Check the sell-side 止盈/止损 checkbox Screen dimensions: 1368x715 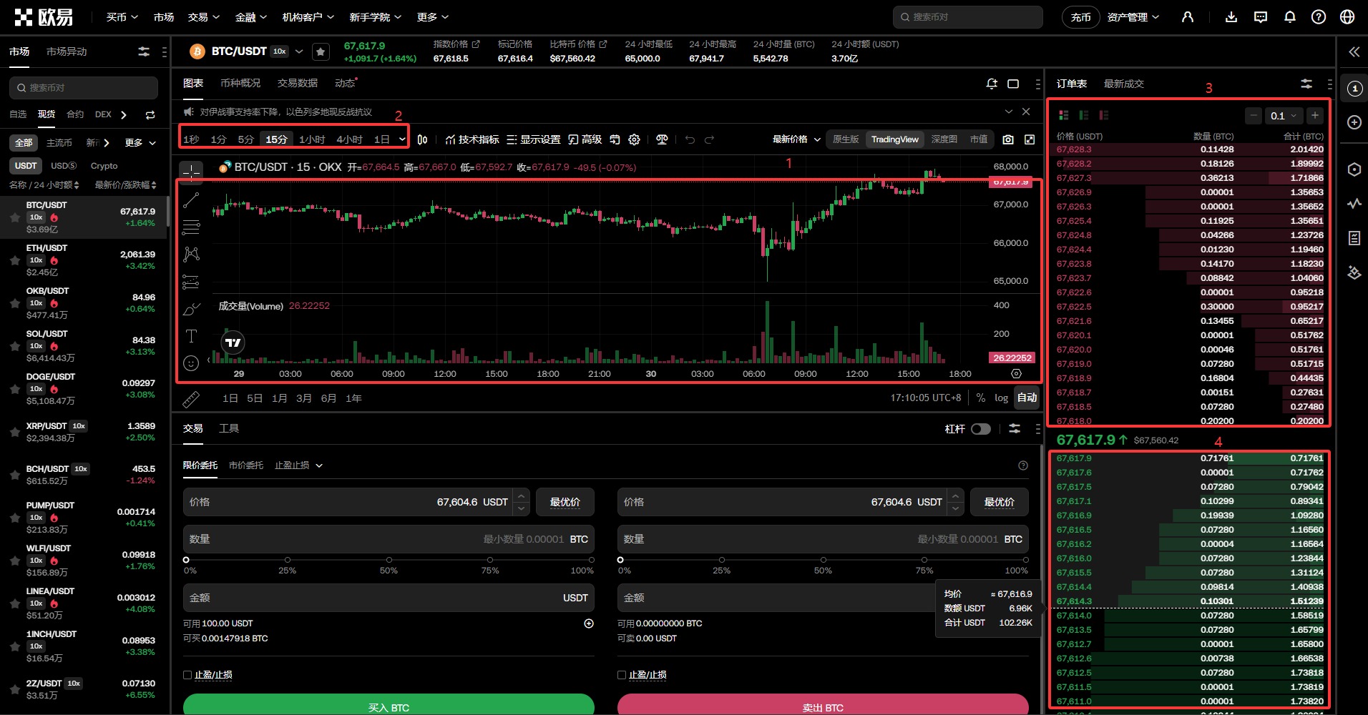pos(622,675)
